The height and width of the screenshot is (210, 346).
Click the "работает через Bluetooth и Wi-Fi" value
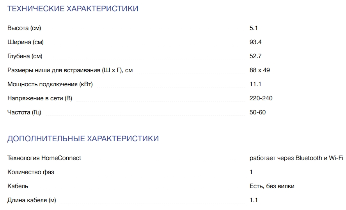(296, 158)
